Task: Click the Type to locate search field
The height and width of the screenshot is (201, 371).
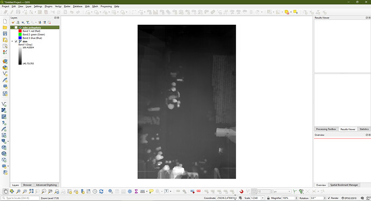Action: pyautogui.click(x=20, y=198)
